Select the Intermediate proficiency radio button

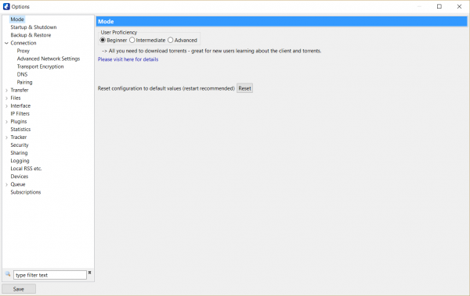pyautogui.click(x=132, y=40)
